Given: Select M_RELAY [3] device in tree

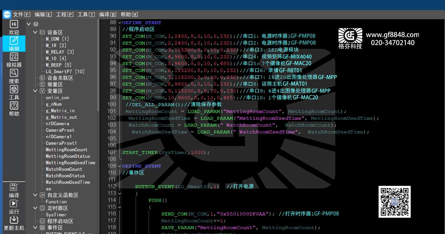Looking at the screenshot, I should click(x=60, y=52).
